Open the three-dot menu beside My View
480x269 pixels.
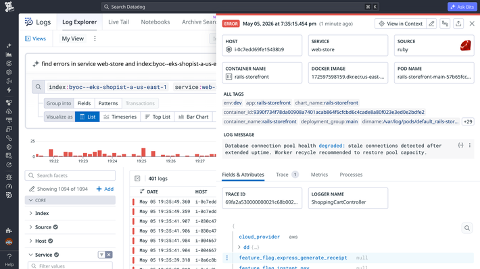(95, 38)
